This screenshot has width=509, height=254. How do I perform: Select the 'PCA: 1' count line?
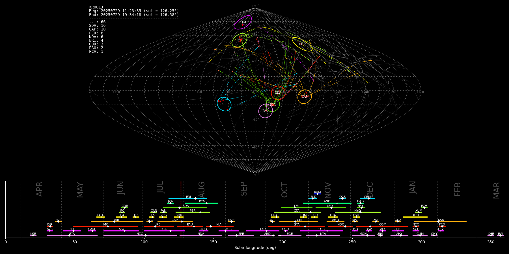(x=96, y=52)
